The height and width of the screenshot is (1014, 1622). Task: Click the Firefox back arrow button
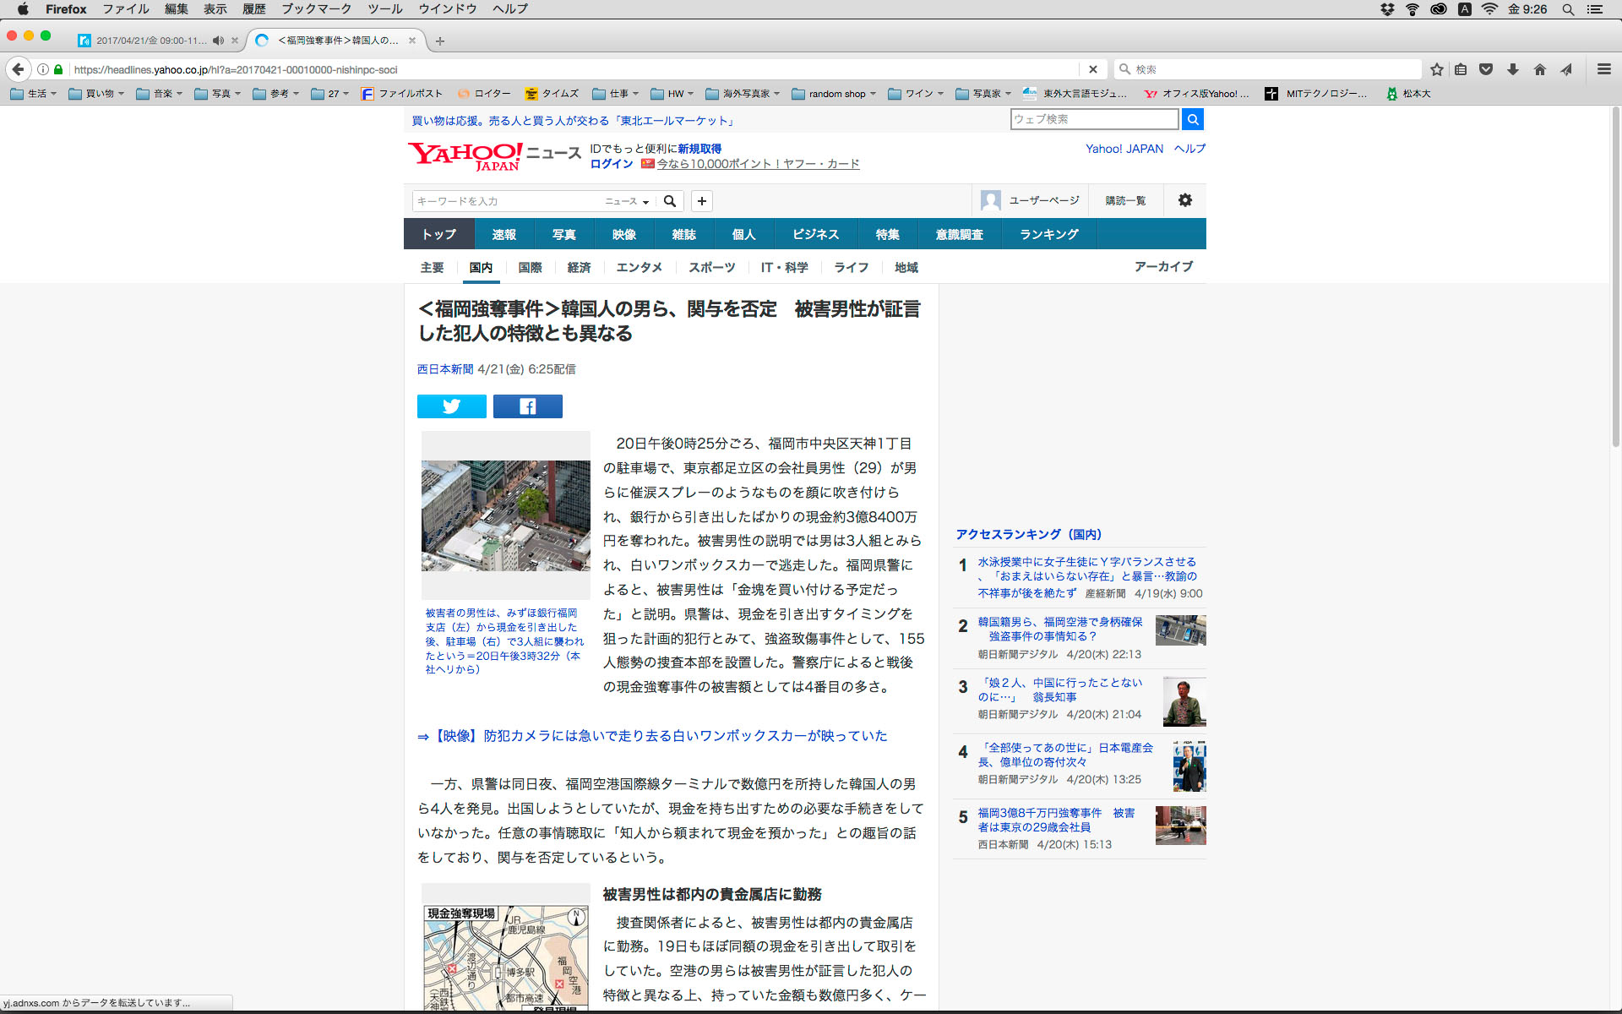pos(18,69)
